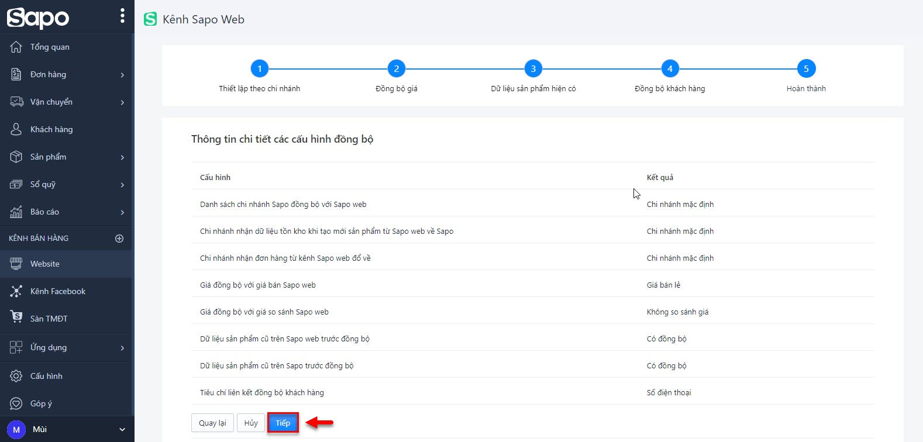Go to step 2 Đồng bộ giá
Viewport: 923px width, 442px height.
tap(397, 69)
